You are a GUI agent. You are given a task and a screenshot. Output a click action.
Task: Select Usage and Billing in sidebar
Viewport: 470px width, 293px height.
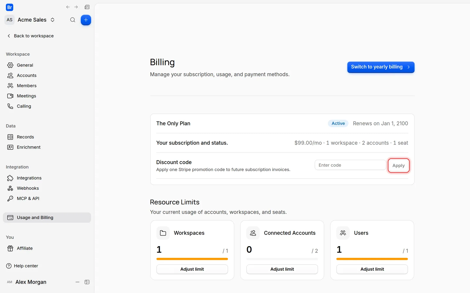pos(47,217)
